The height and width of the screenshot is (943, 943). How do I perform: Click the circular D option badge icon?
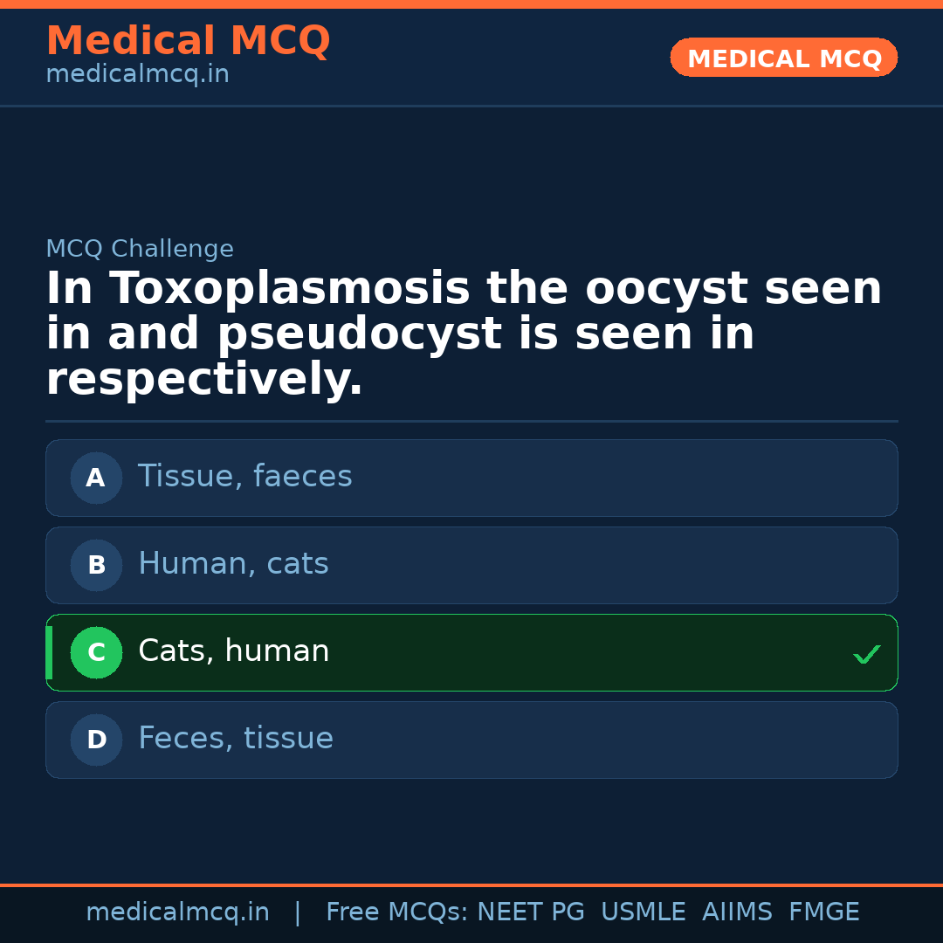(96, 740)
